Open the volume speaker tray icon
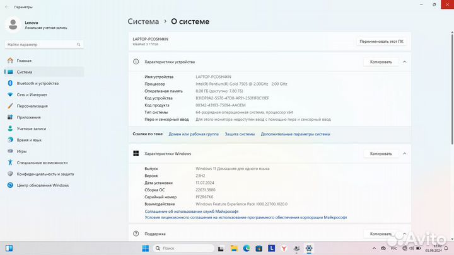454x255 pixels. (x=412, y=248)
